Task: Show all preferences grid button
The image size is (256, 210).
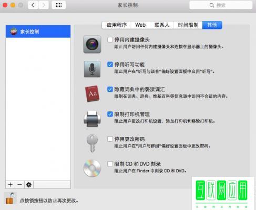Action: click(x=59, y=5)
